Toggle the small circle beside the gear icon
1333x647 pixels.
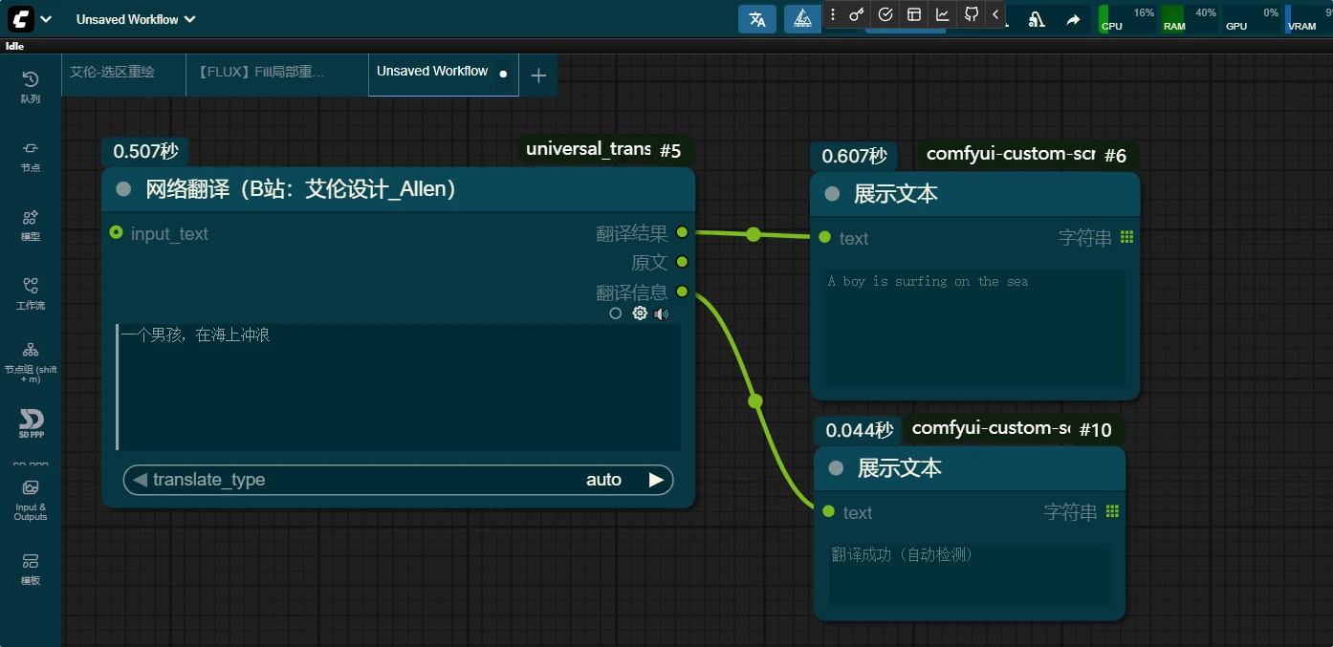[616, 313]
